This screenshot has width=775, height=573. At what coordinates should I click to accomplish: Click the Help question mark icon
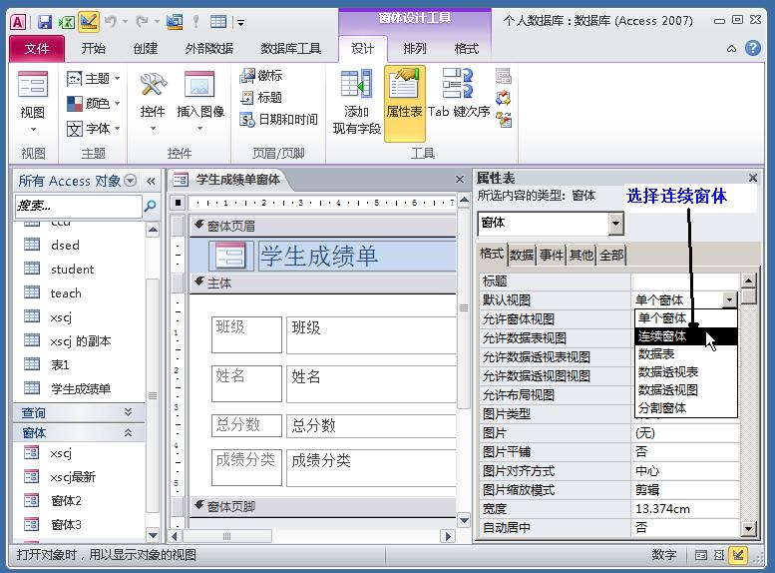[753, 48]
